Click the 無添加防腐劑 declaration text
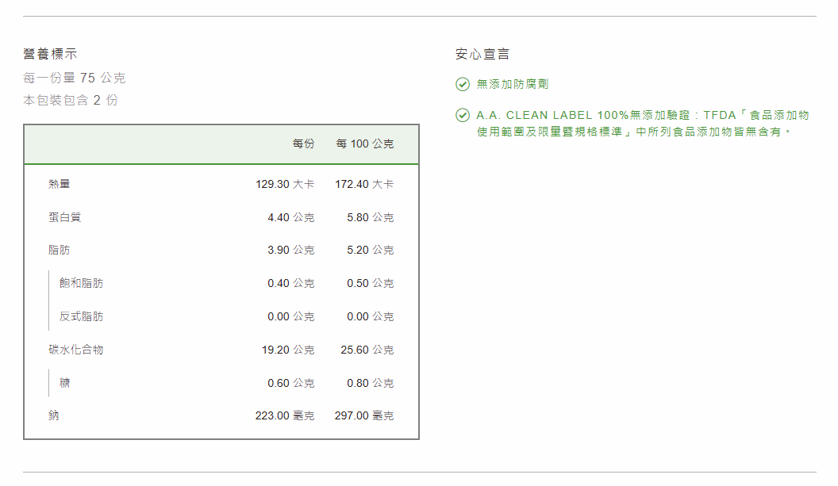The height and width of the screenshot is (486, 838). point(513,84)
